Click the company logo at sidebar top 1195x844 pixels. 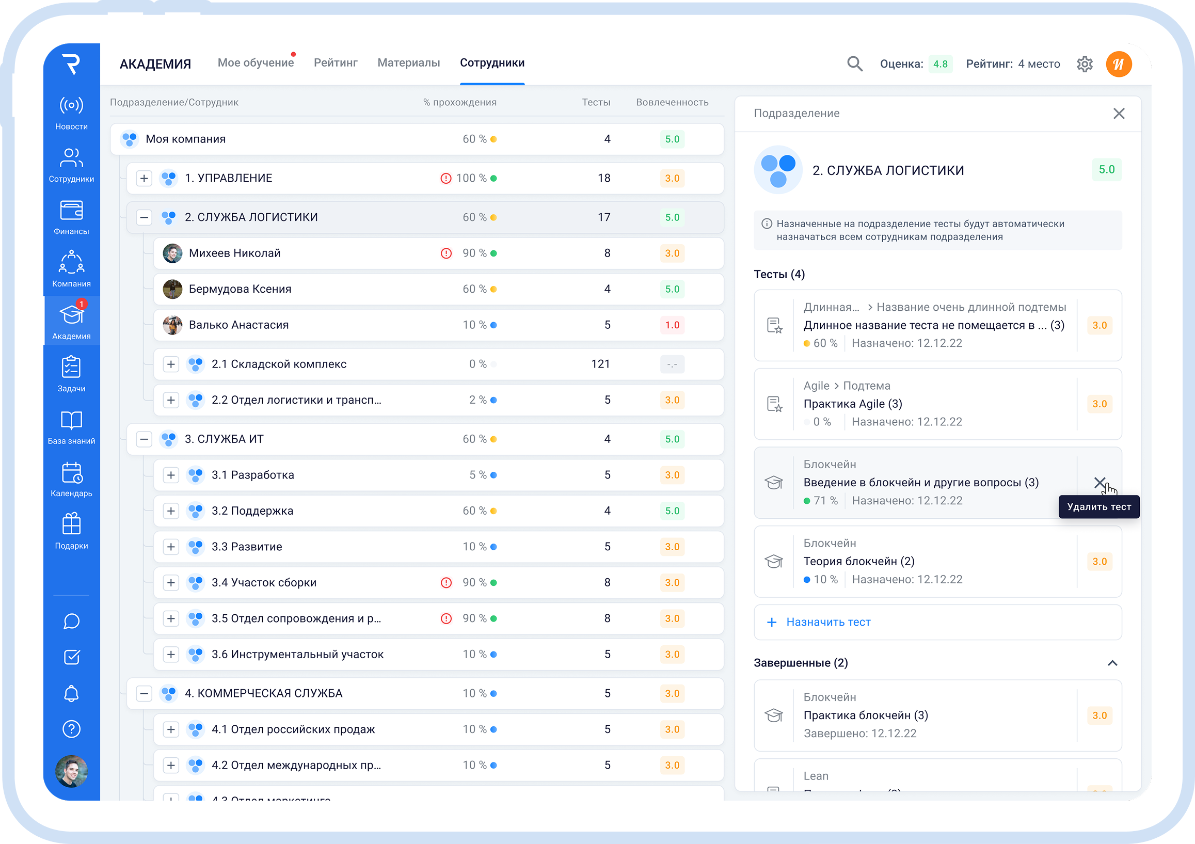[71, 64]
